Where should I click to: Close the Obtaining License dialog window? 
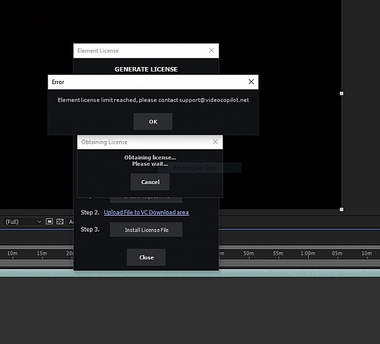click(215, 142)
